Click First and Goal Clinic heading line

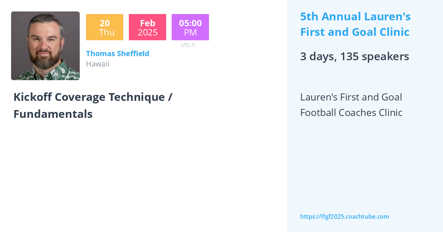(x=354, y=32)
